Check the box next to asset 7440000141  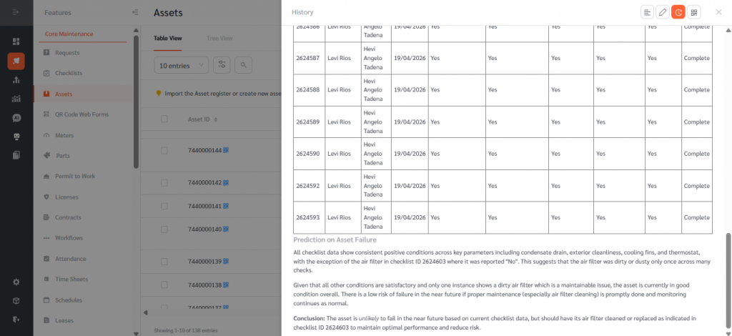(164, 206)
